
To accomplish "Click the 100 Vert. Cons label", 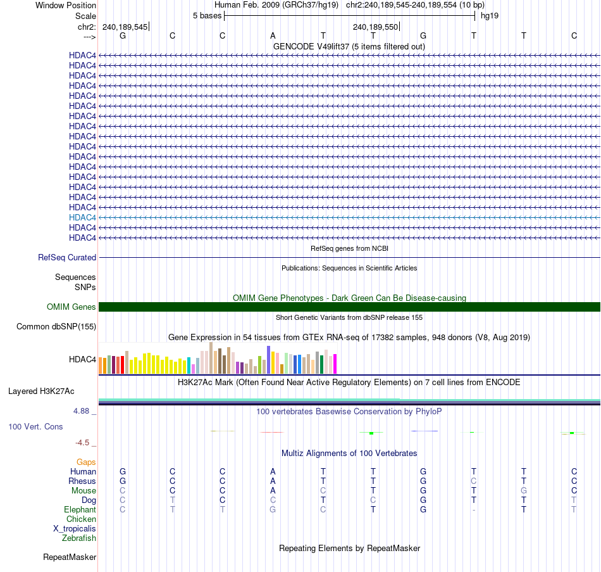I will point(35,426).
